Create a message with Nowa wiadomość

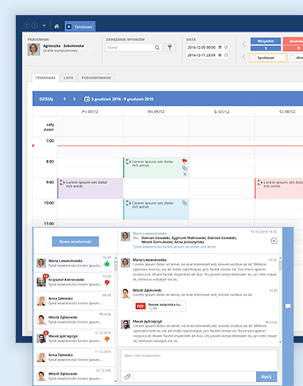tap(75, 242)
